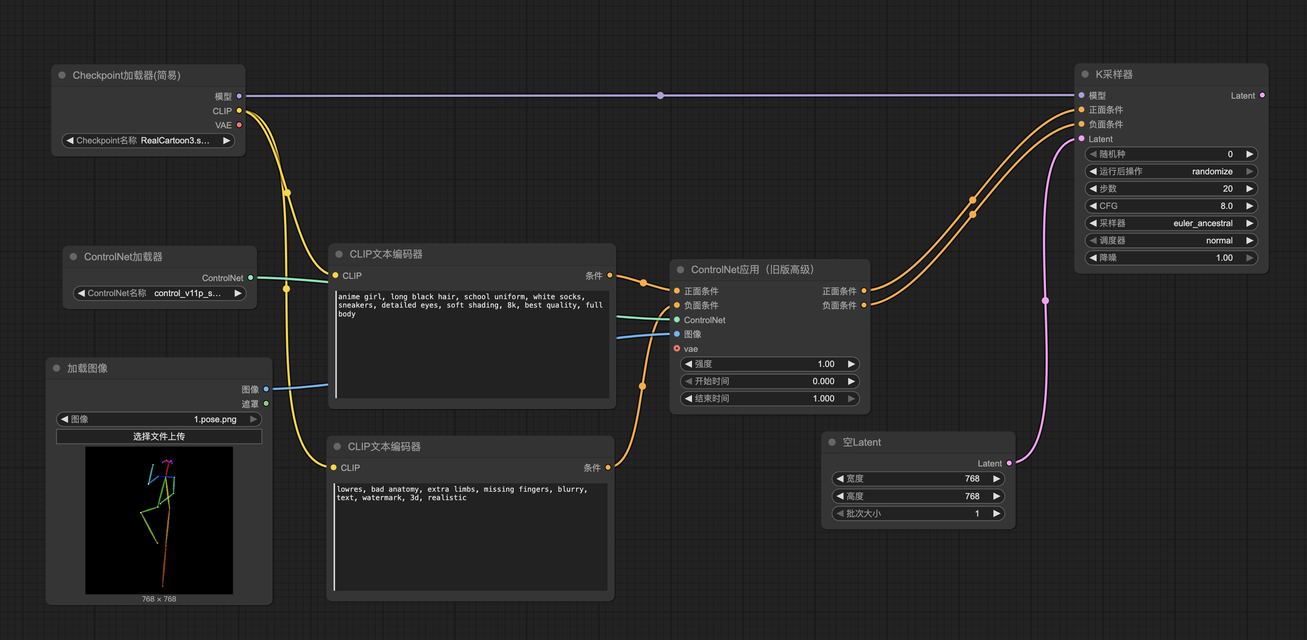
Task: Click the 选择文件上传 upload button
Action: [x=159, y=436]
